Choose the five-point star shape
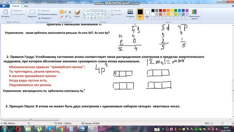The height and width of the screenshot is (132, 234). click(x=92, y=18)
